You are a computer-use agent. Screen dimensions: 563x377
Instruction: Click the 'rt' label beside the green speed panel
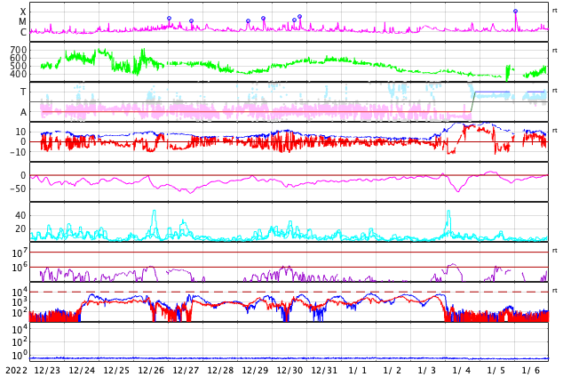point(554,51)
